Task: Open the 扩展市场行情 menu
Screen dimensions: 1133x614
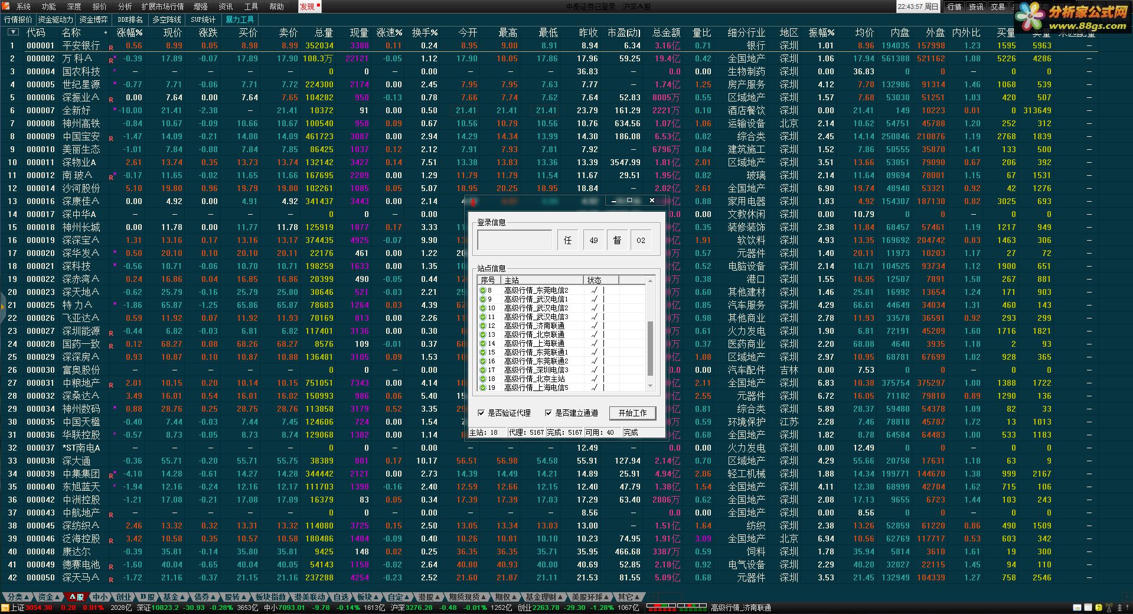Action: [x=162, y=6]
